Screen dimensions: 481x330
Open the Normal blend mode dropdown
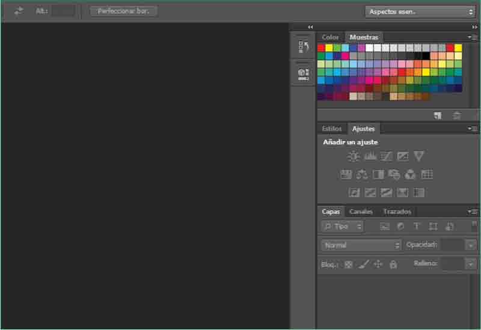pyautogui.click(x=361, y=245)
